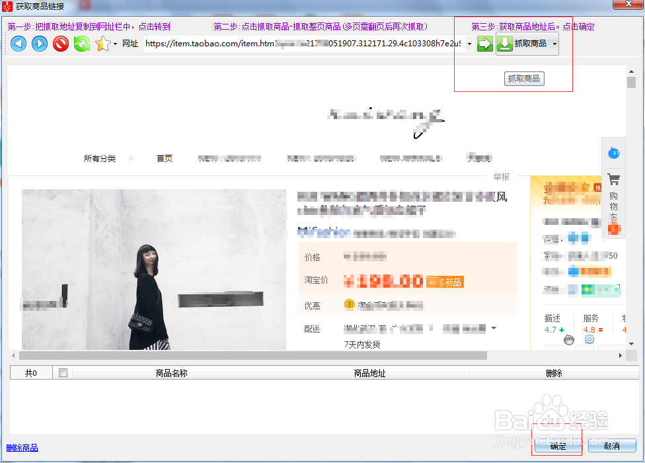Image resolution: width=645 pixels, height=463 pixels.
Task: Click the 抓取商品 tooltip button below toolbar
Action: tap(524, 79)
